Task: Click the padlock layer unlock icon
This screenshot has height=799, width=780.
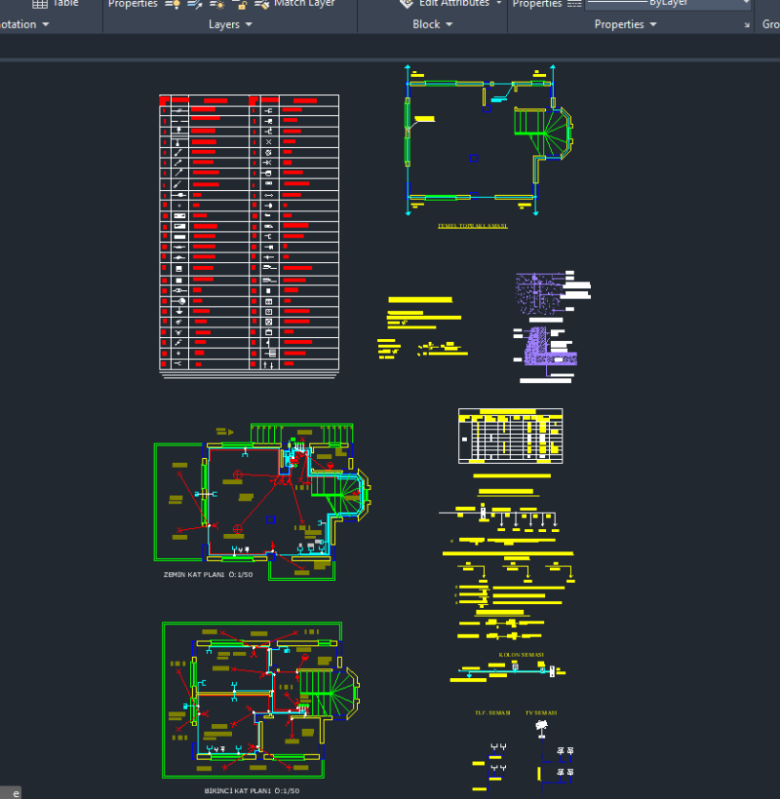Action: (x=240, y=4)
